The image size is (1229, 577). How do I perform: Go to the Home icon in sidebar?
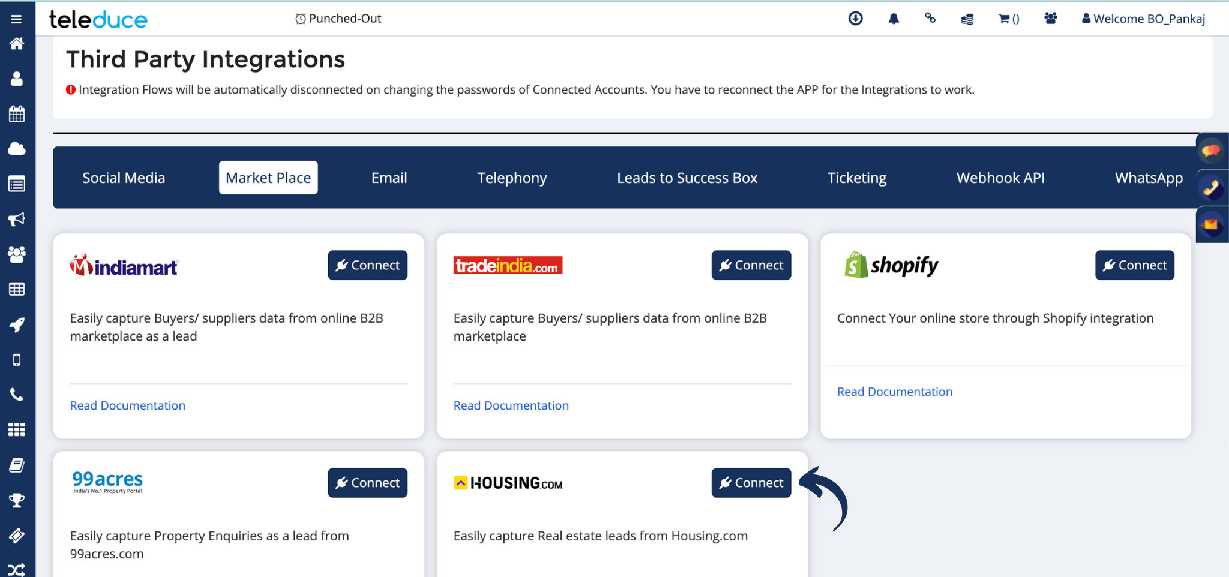[17, 44]
